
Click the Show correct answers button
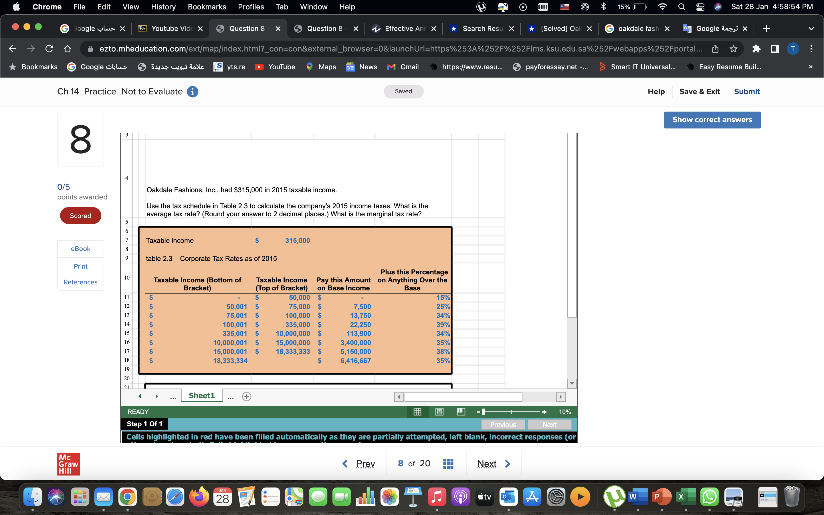click(712, 120)
